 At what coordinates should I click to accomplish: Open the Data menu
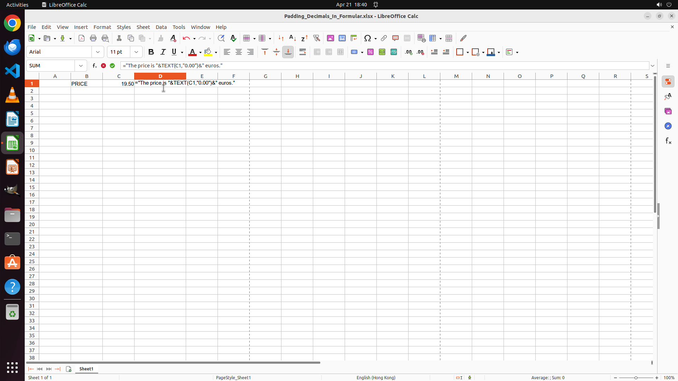point(161,27)
